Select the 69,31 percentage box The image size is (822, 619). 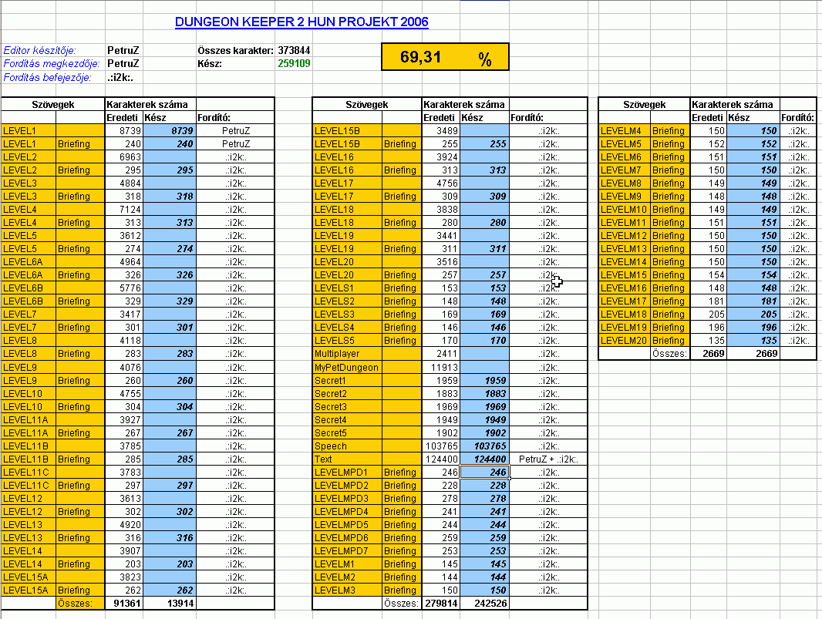445,57
